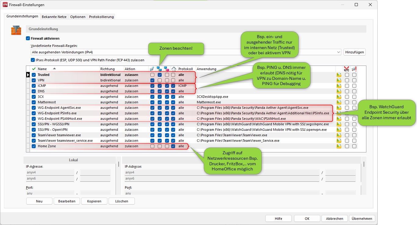Open the Vordefinierte Firewall-Regeln dropdown

pos(339,52)
